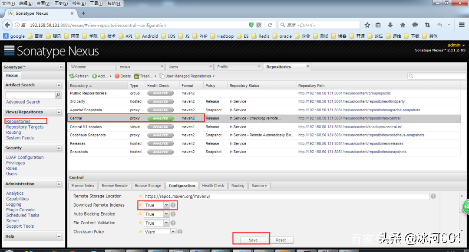Change Download Remote Indexes dropdown value
469x252 pixels.
[x=166, y=205]
